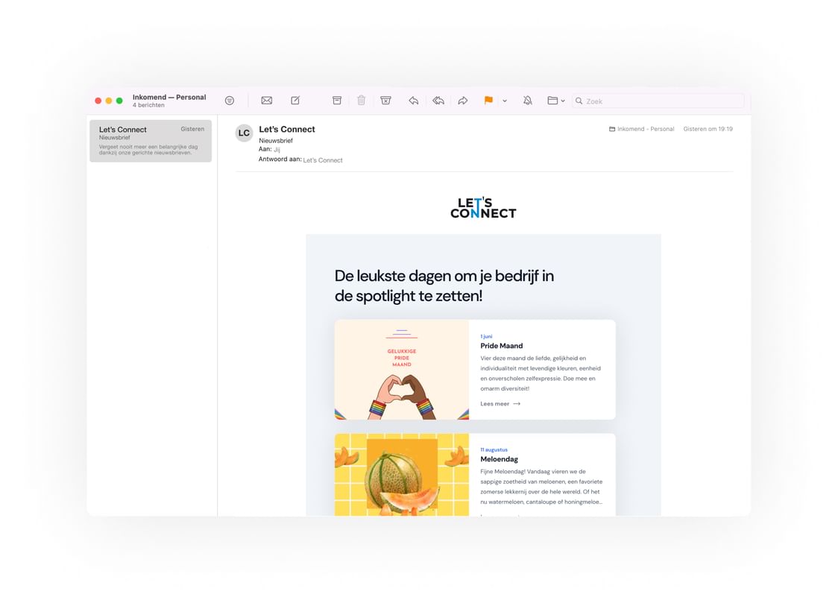Screen dimensions: 838x603
Task: Reply to all recipients
Action: (438, 101)
